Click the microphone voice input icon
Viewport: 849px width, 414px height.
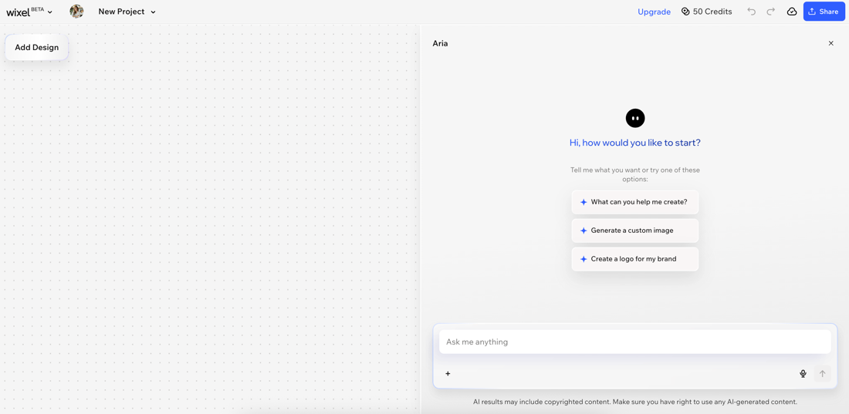point(803,373)
